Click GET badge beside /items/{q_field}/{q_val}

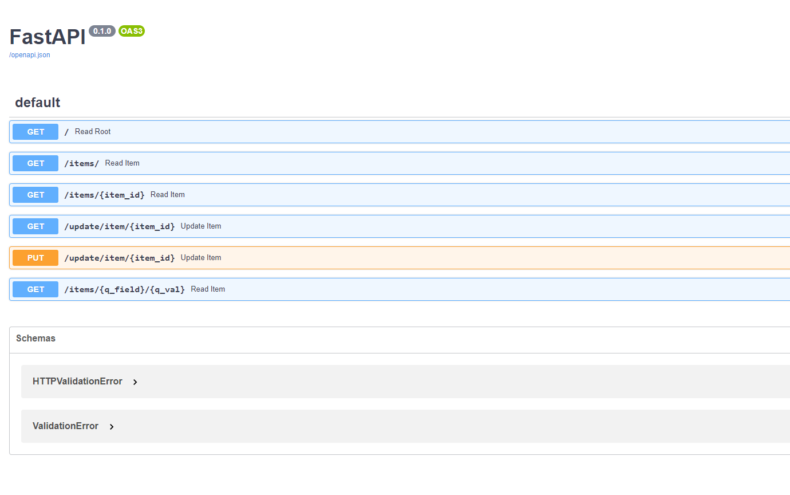pyautogui.click(x=35, y=289)
